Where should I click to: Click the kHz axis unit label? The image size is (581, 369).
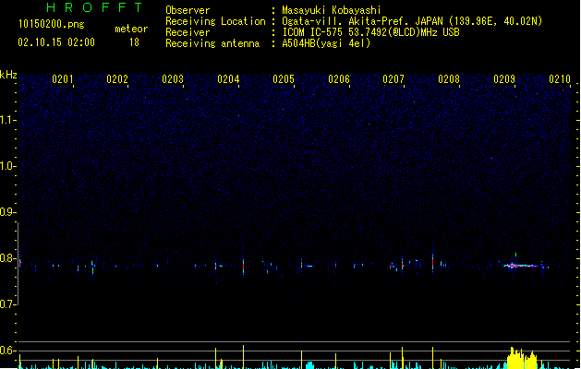[8, 75]
